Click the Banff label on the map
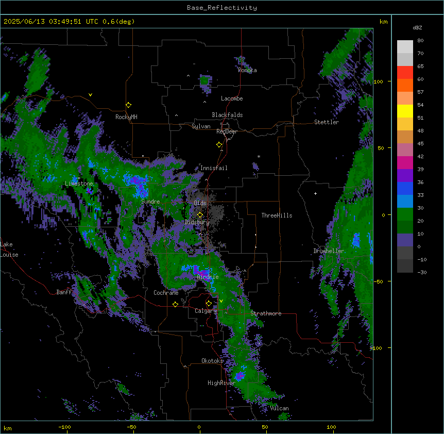Screen dimensions: 444x434 64,292
